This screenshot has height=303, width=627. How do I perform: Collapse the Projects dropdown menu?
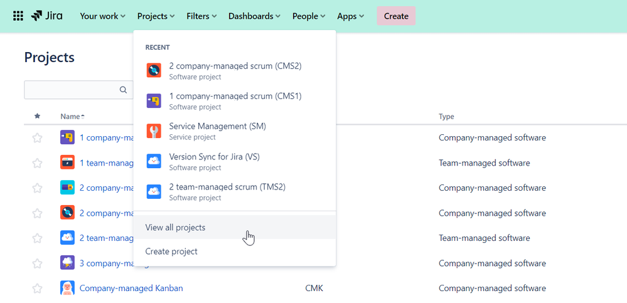click(156, 16)
